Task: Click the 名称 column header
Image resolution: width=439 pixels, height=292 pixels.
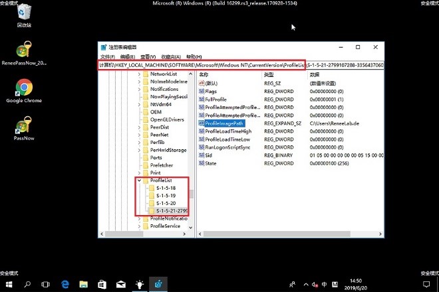Action: (204, 74)
